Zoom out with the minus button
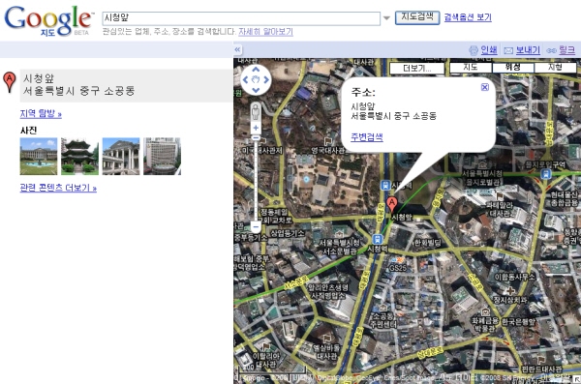The image size is (581, 384). click(256, 226)
